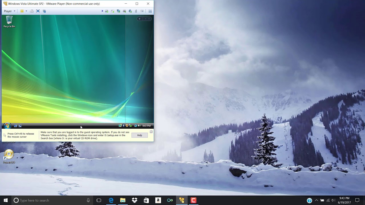Open the Recycle Bin in the Vista guest
Image resolution: width=365 pixels, height=205 pixels.
pos(9,22)
